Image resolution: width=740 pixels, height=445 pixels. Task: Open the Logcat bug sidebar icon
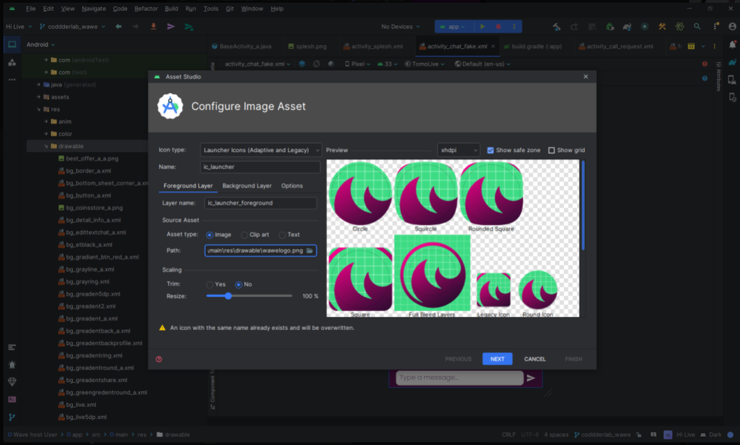tap(12, 364)
